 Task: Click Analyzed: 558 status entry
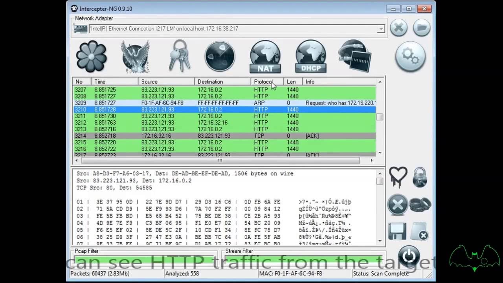[182, 273]
